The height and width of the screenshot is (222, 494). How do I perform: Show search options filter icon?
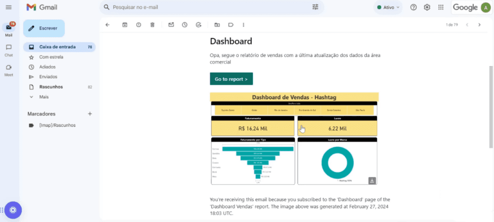click(x=316, y=7)
